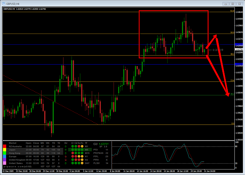Click the red Cd dot in H1 row
Image resolution: width=245 pixels, height=175 pixels.
[x=76, y=157]
